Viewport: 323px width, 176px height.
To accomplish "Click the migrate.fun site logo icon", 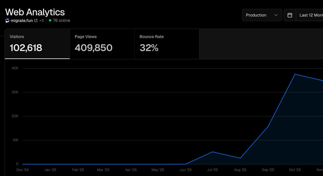I will pos(7,20).
